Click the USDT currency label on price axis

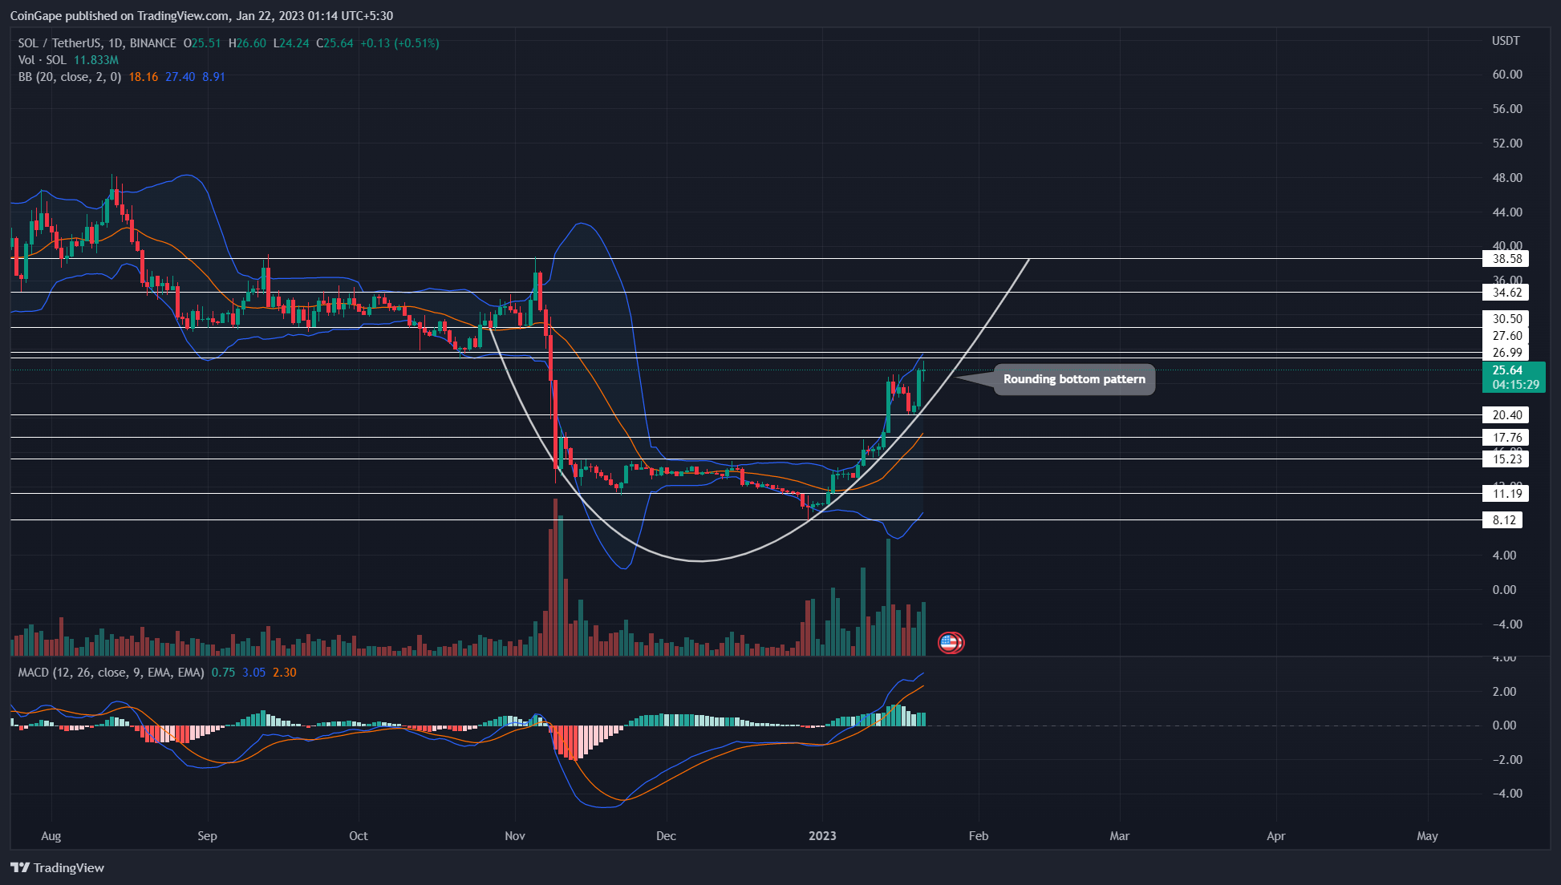pos(1506,41)
